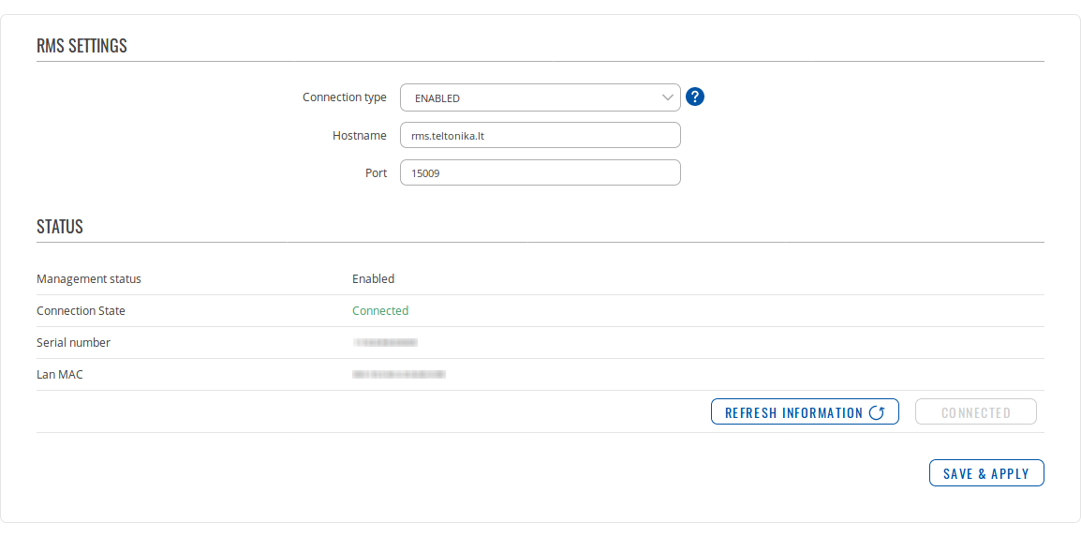Screen dimensions: 1081x537
Task: Click the greyed-out Connected button
Action: click(975, 412)
